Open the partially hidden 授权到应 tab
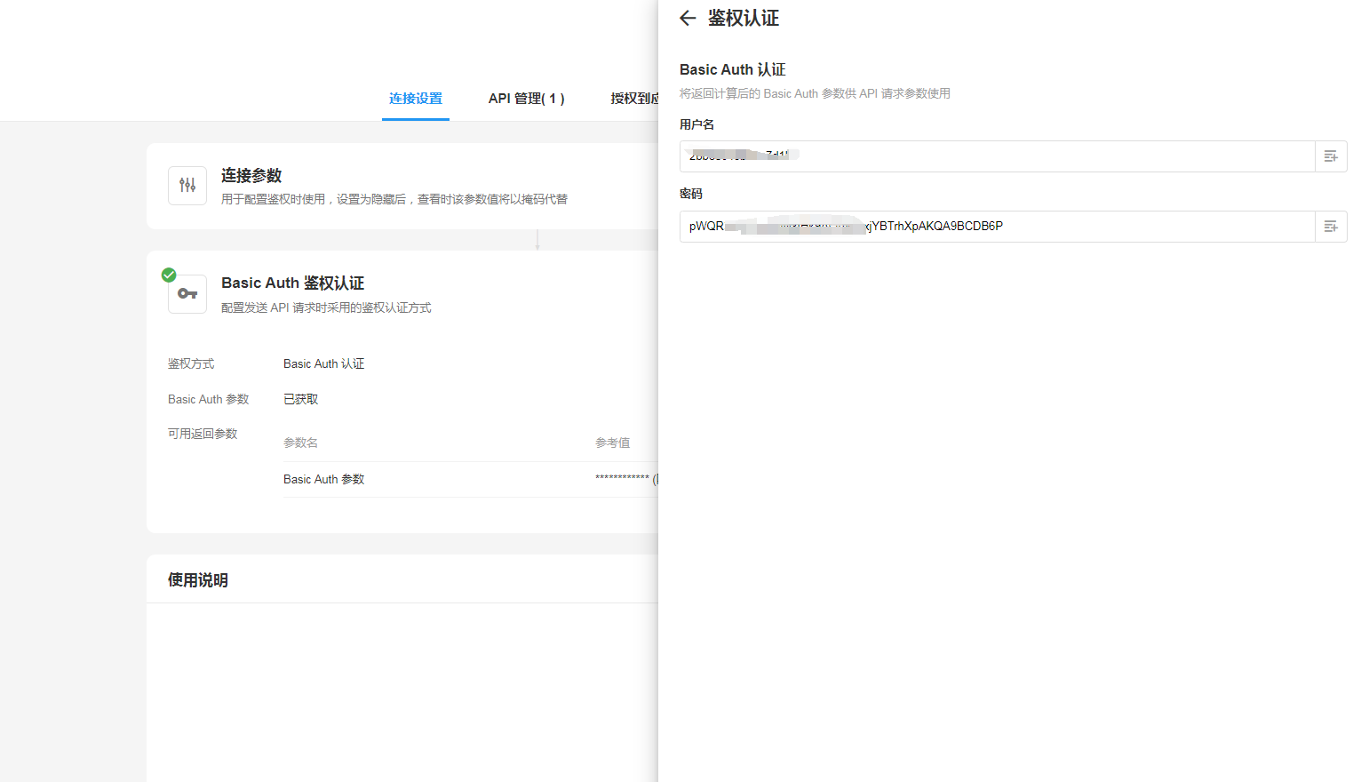The image size is (1369, 782). pos(634,99)
